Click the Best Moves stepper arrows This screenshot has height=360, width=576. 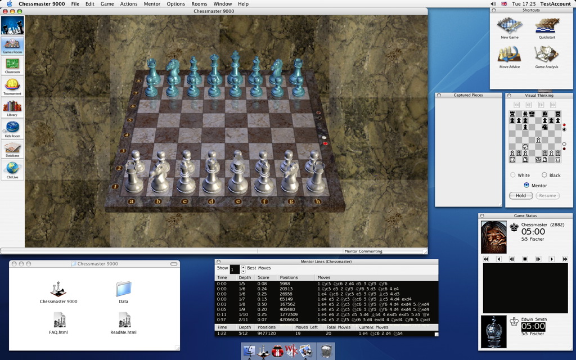pos(243,269)
